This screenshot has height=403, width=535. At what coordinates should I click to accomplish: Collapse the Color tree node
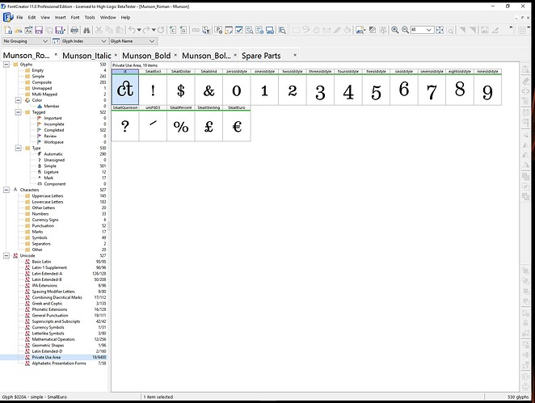tap(18, 100)
